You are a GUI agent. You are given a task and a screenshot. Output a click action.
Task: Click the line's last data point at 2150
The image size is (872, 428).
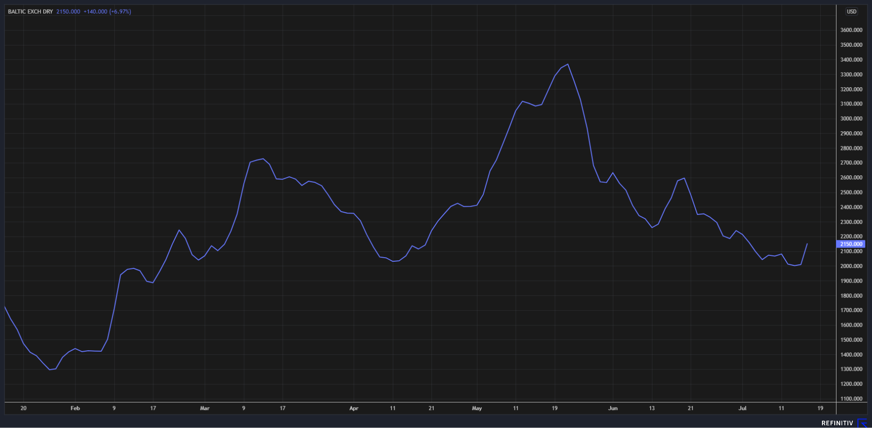click(x=807, y=244)
